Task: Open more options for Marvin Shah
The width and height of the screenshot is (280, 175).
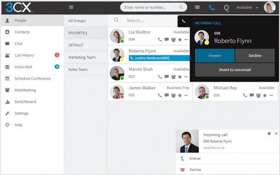Action: 186,77
